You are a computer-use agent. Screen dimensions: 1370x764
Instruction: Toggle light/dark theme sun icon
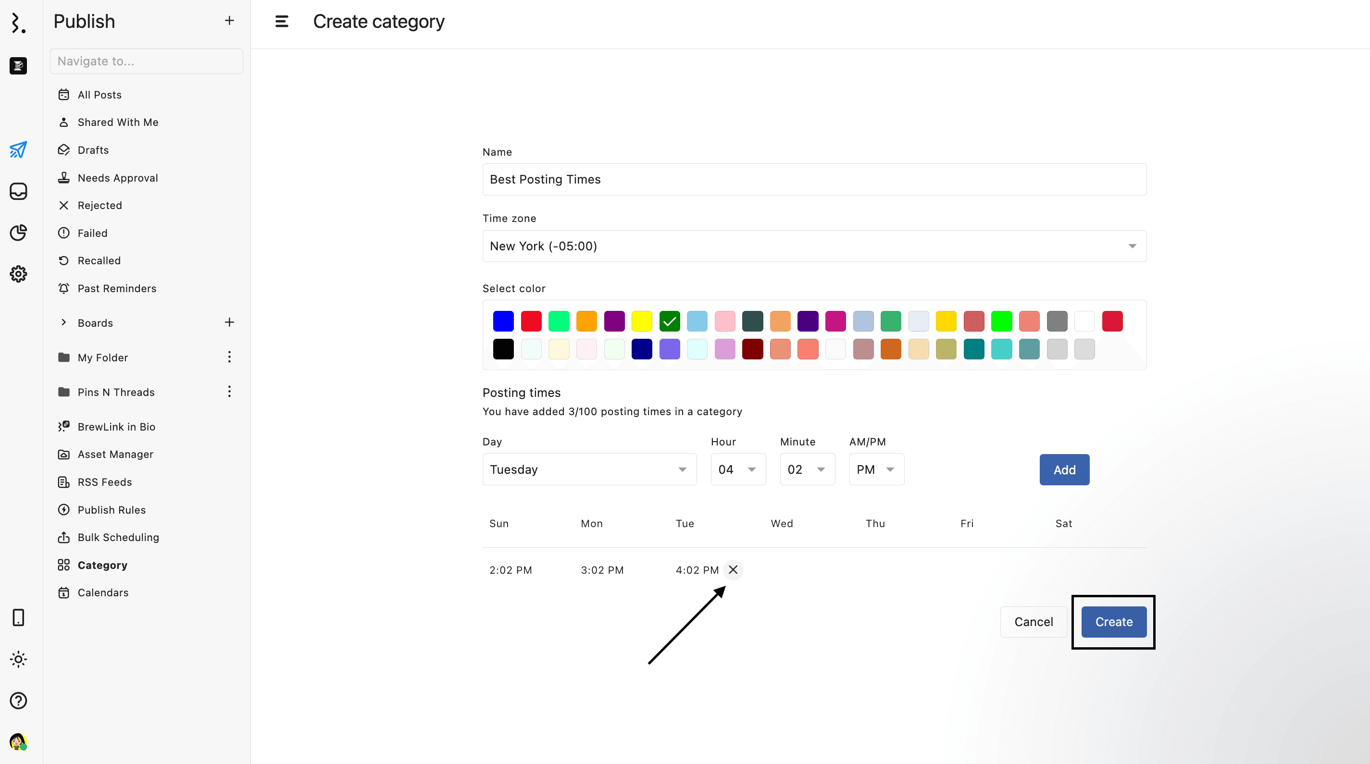point(18,659)
